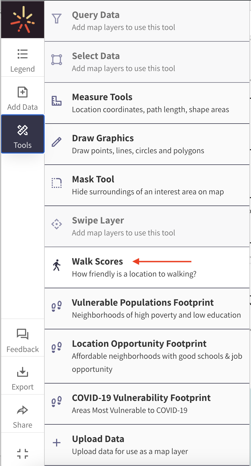Click the Walk Scores walking person icon

[57, 265]
